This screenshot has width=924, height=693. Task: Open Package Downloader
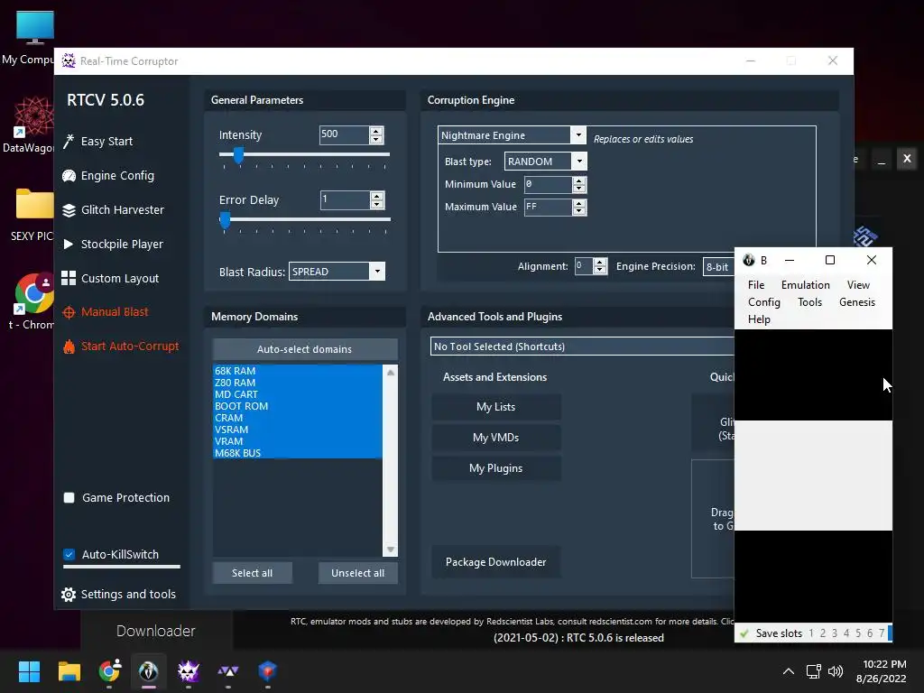(x=495, y=562)
